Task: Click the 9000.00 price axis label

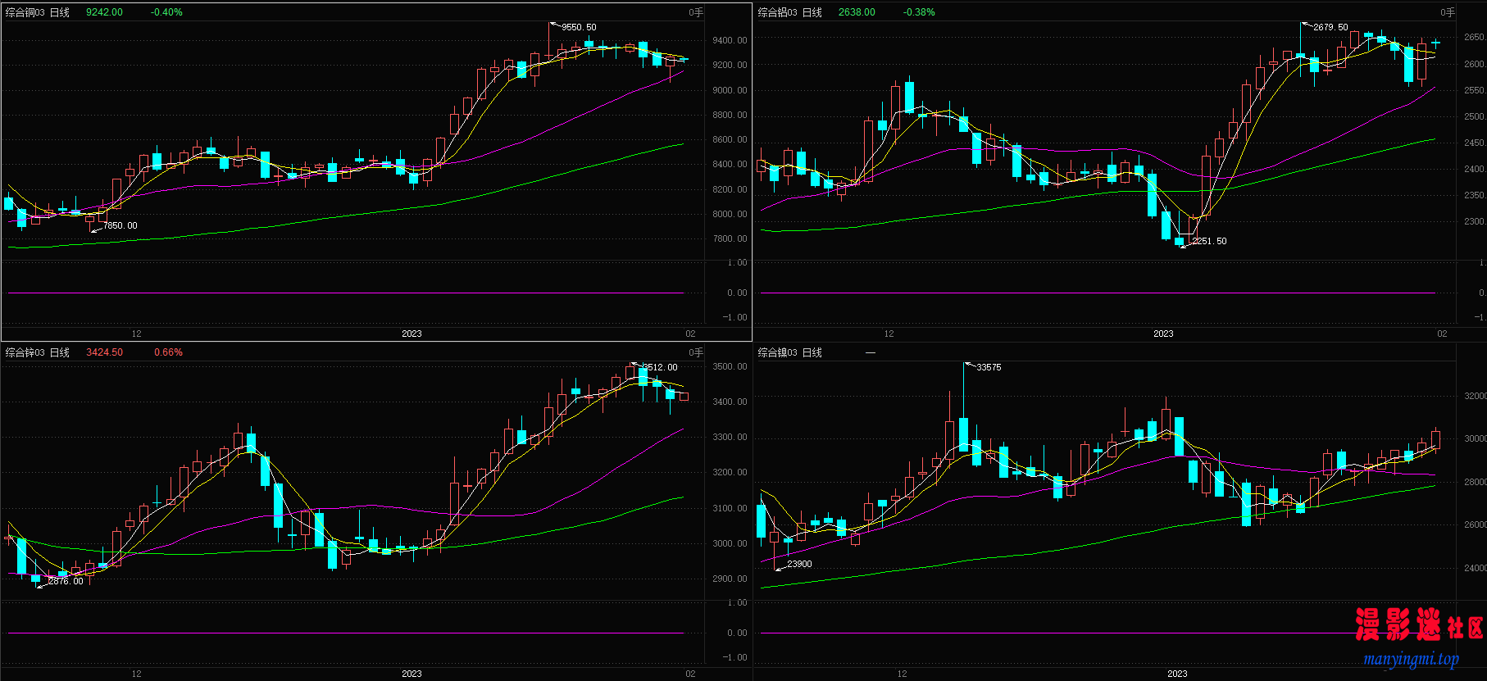Action: [x=730, y=90]
